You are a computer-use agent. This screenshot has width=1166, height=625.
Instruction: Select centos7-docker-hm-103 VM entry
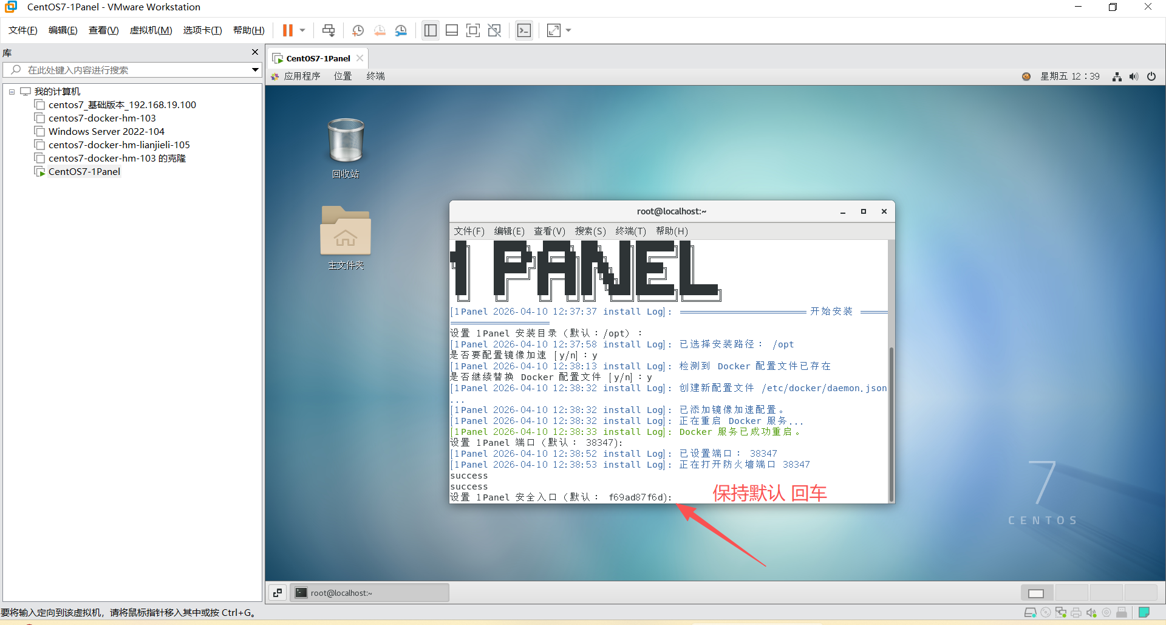[102, 118]
